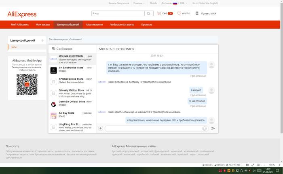Image resolution: width=283 pixels, height=174 pixels.
Task: Open Мои заказы tab
Action: [43, 25]
